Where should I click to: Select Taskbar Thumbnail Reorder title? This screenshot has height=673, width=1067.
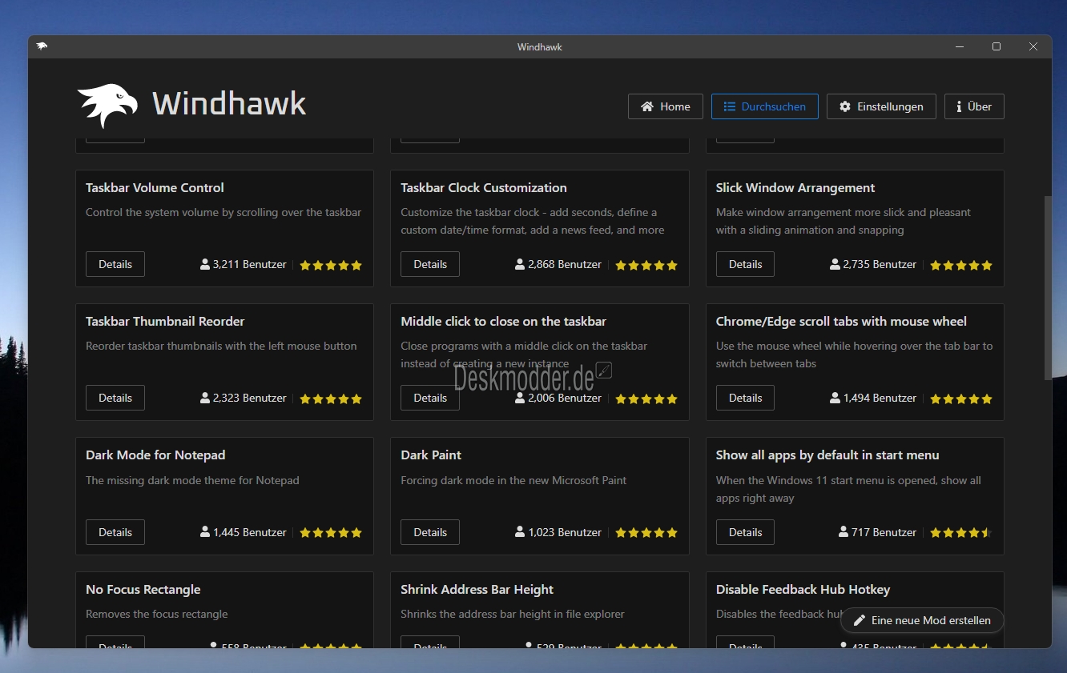click(165, 322)
